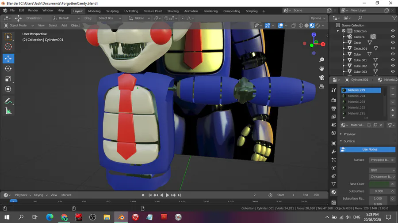Click the Base Color swatch

pos(379,184)
